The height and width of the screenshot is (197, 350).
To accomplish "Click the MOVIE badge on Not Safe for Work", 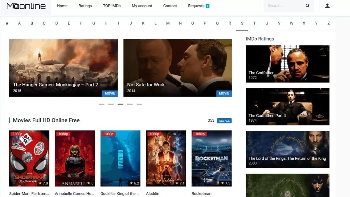I will click(x=224, y=93).
